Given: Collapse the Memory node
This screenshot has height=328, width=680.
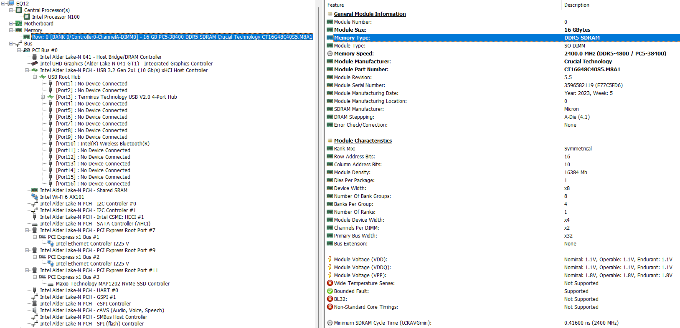Looking at the screenshot, I should [x=11, y=30].
